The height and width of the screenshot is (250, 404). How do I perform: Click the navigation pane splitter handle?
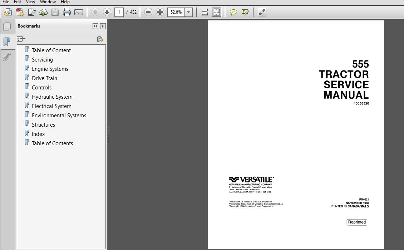[108, 134]
